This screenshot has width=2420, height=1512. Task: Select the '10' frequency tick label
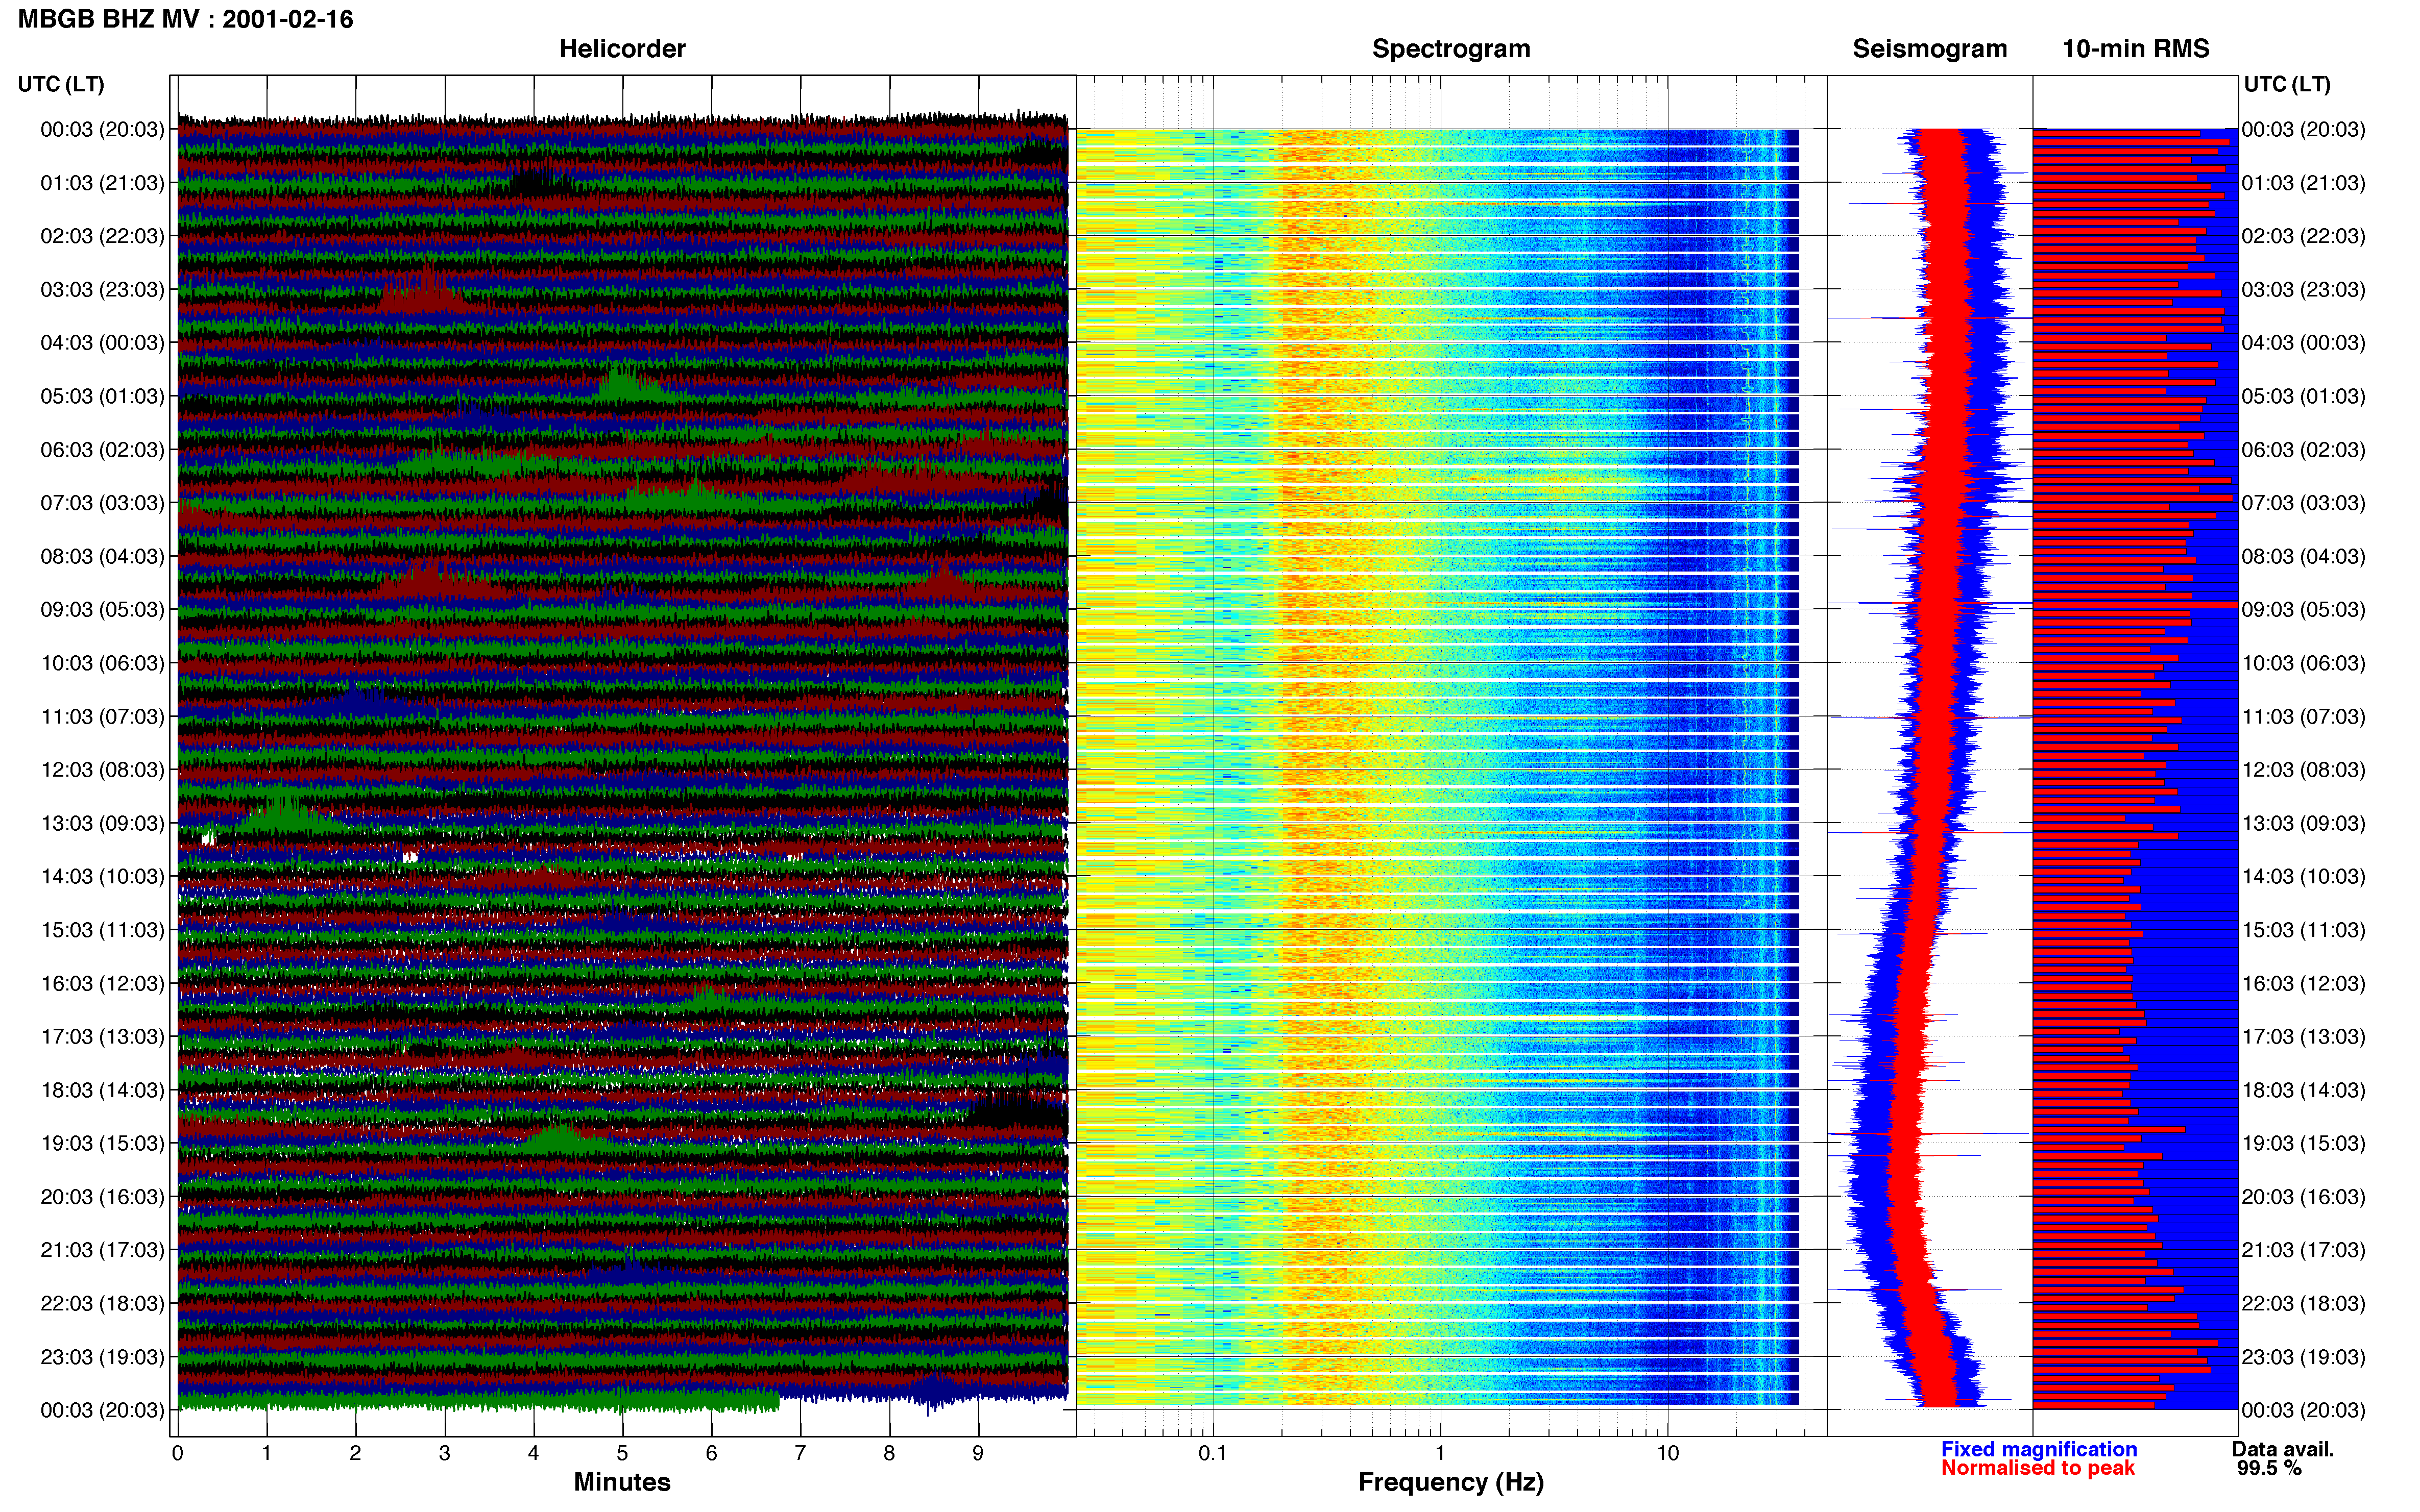coord(1667,1453)
